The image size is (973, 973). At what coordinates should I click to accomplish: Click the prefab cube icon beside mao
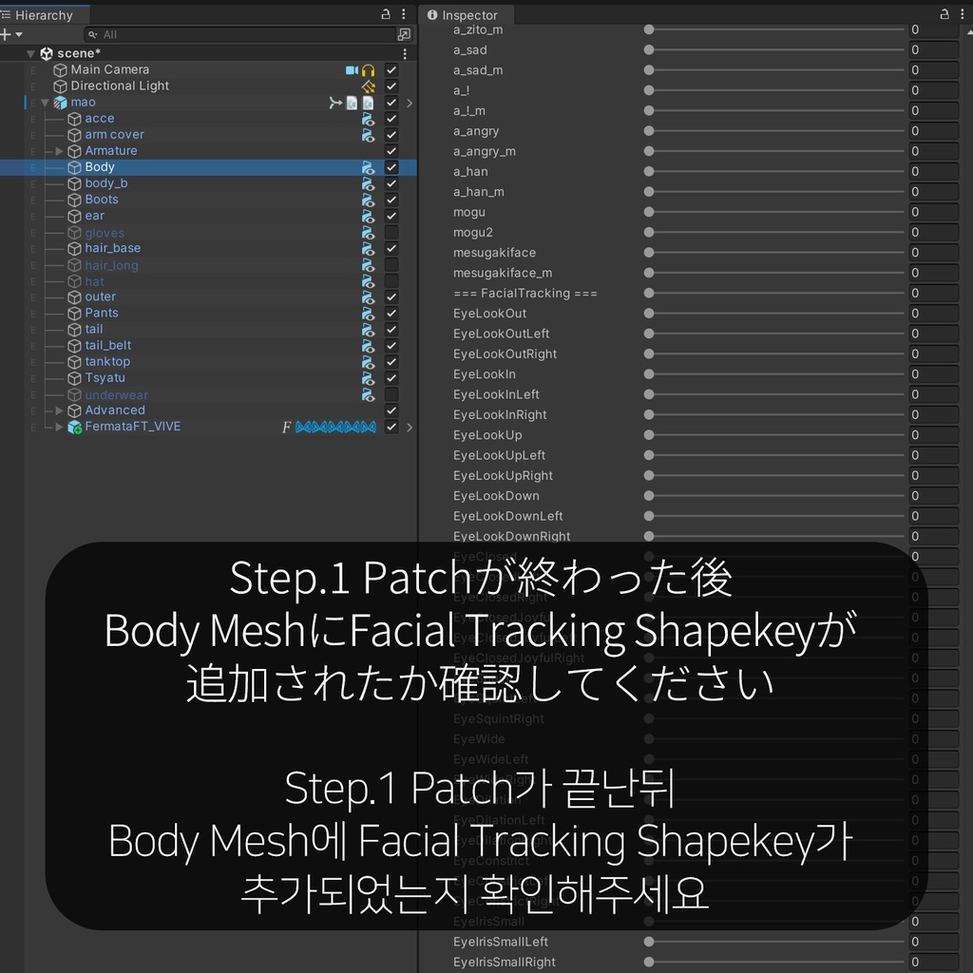(60, 102)
